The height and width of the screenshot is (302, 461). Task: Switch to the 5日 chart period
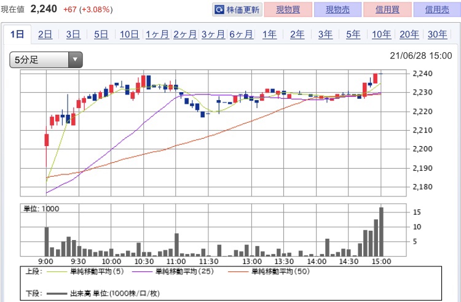tap(101, 34)
